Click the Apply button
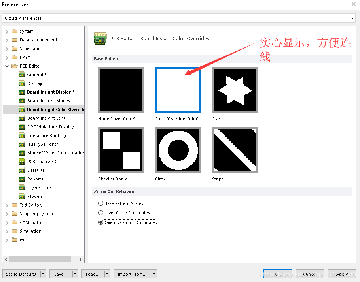The width and height of the screenshot is (360, 282). tap(342, 274)
